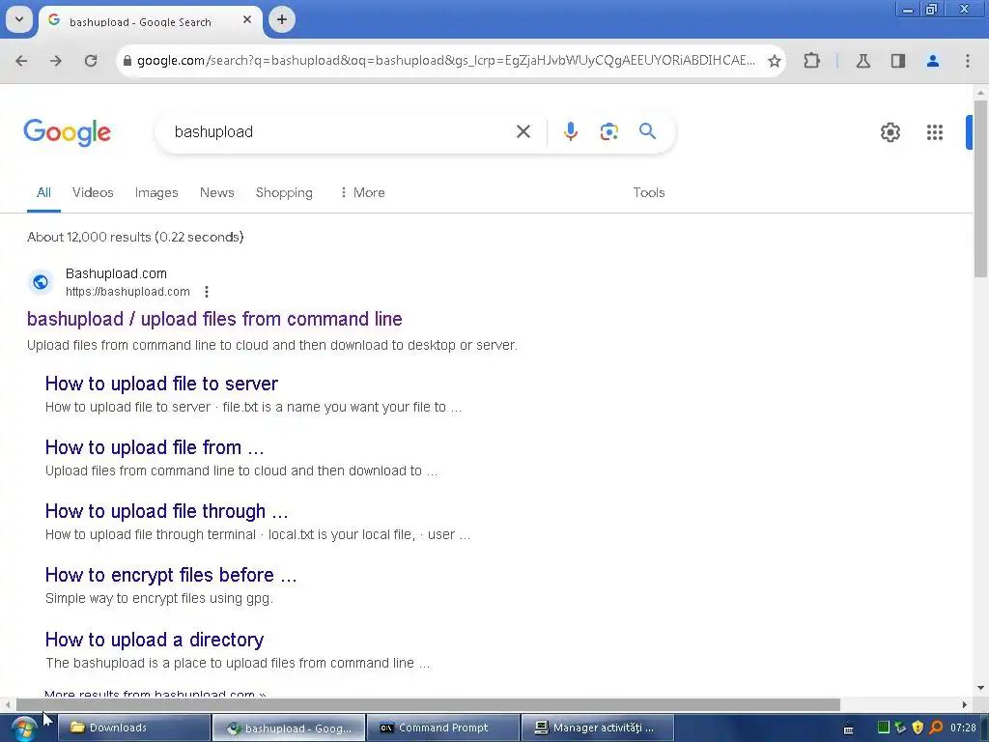Viewport: 989px width, 742px height.
Task: Focus the browser address bar
Action: [445, 61]
